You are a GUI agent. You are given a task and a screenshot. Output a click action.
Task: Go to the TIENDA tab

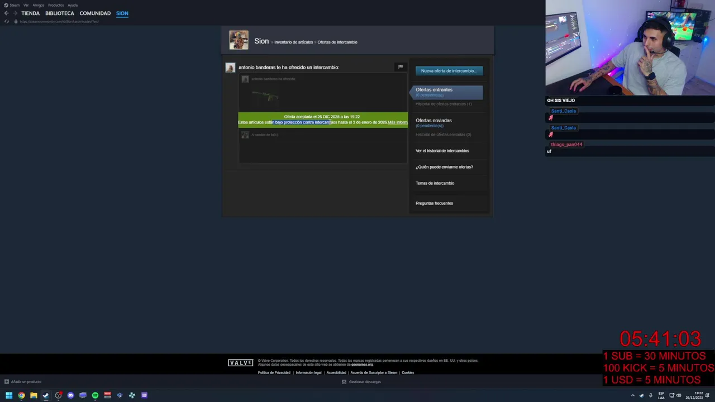coord(31,13)
